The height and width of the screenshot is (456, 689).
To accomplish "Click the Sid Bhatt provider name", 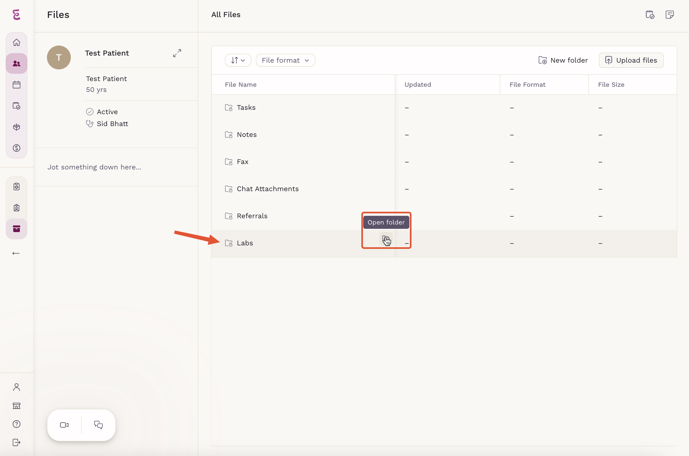I will coord(112,124).
